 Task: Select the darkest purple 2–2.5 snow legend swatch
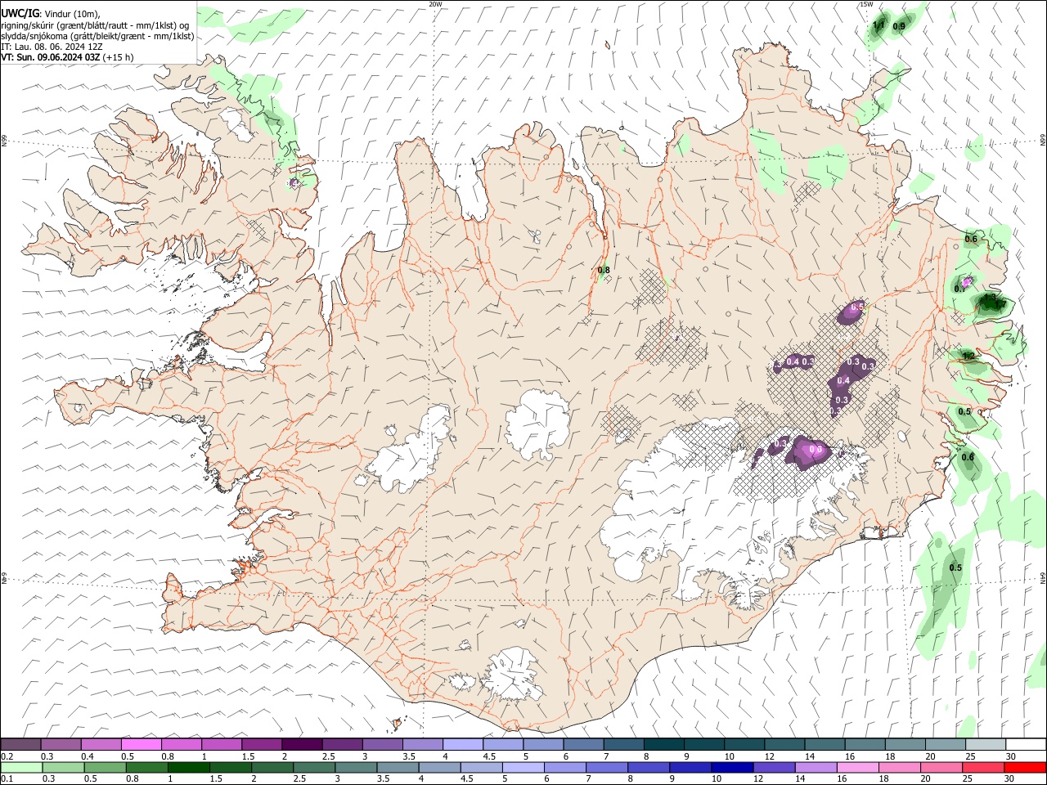click(302, 745)
